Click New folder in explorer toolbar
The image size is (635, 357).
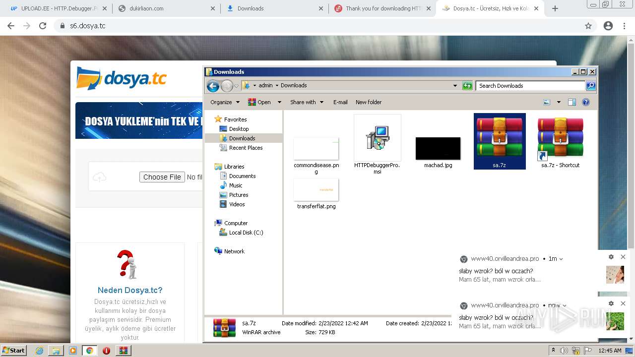click(x=369, y=102)
